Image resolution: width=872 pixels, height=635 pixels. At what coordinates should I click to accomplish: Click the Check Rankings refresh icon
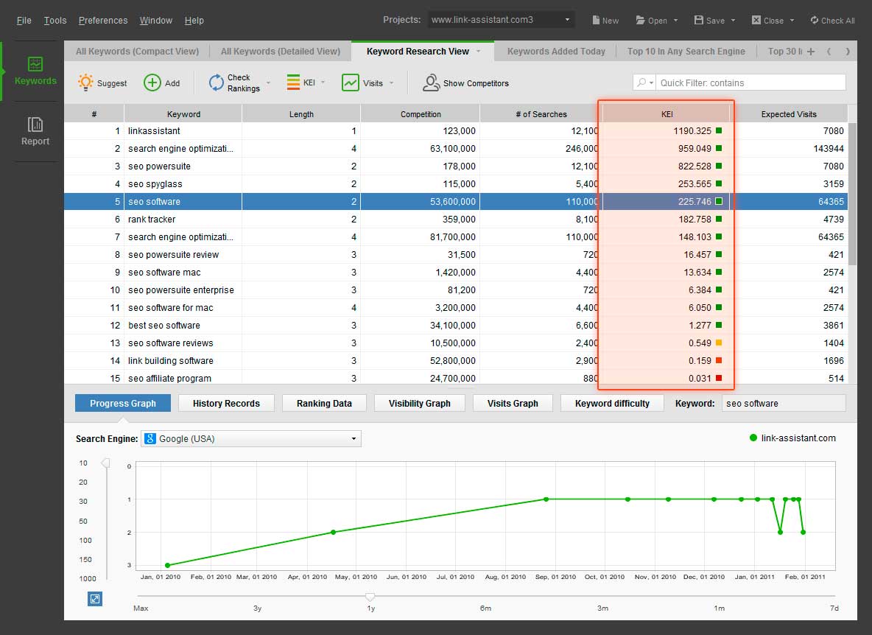216,83
